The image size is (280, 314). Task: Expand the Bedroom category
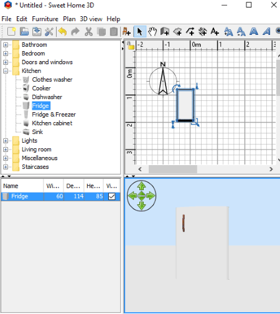6,54
